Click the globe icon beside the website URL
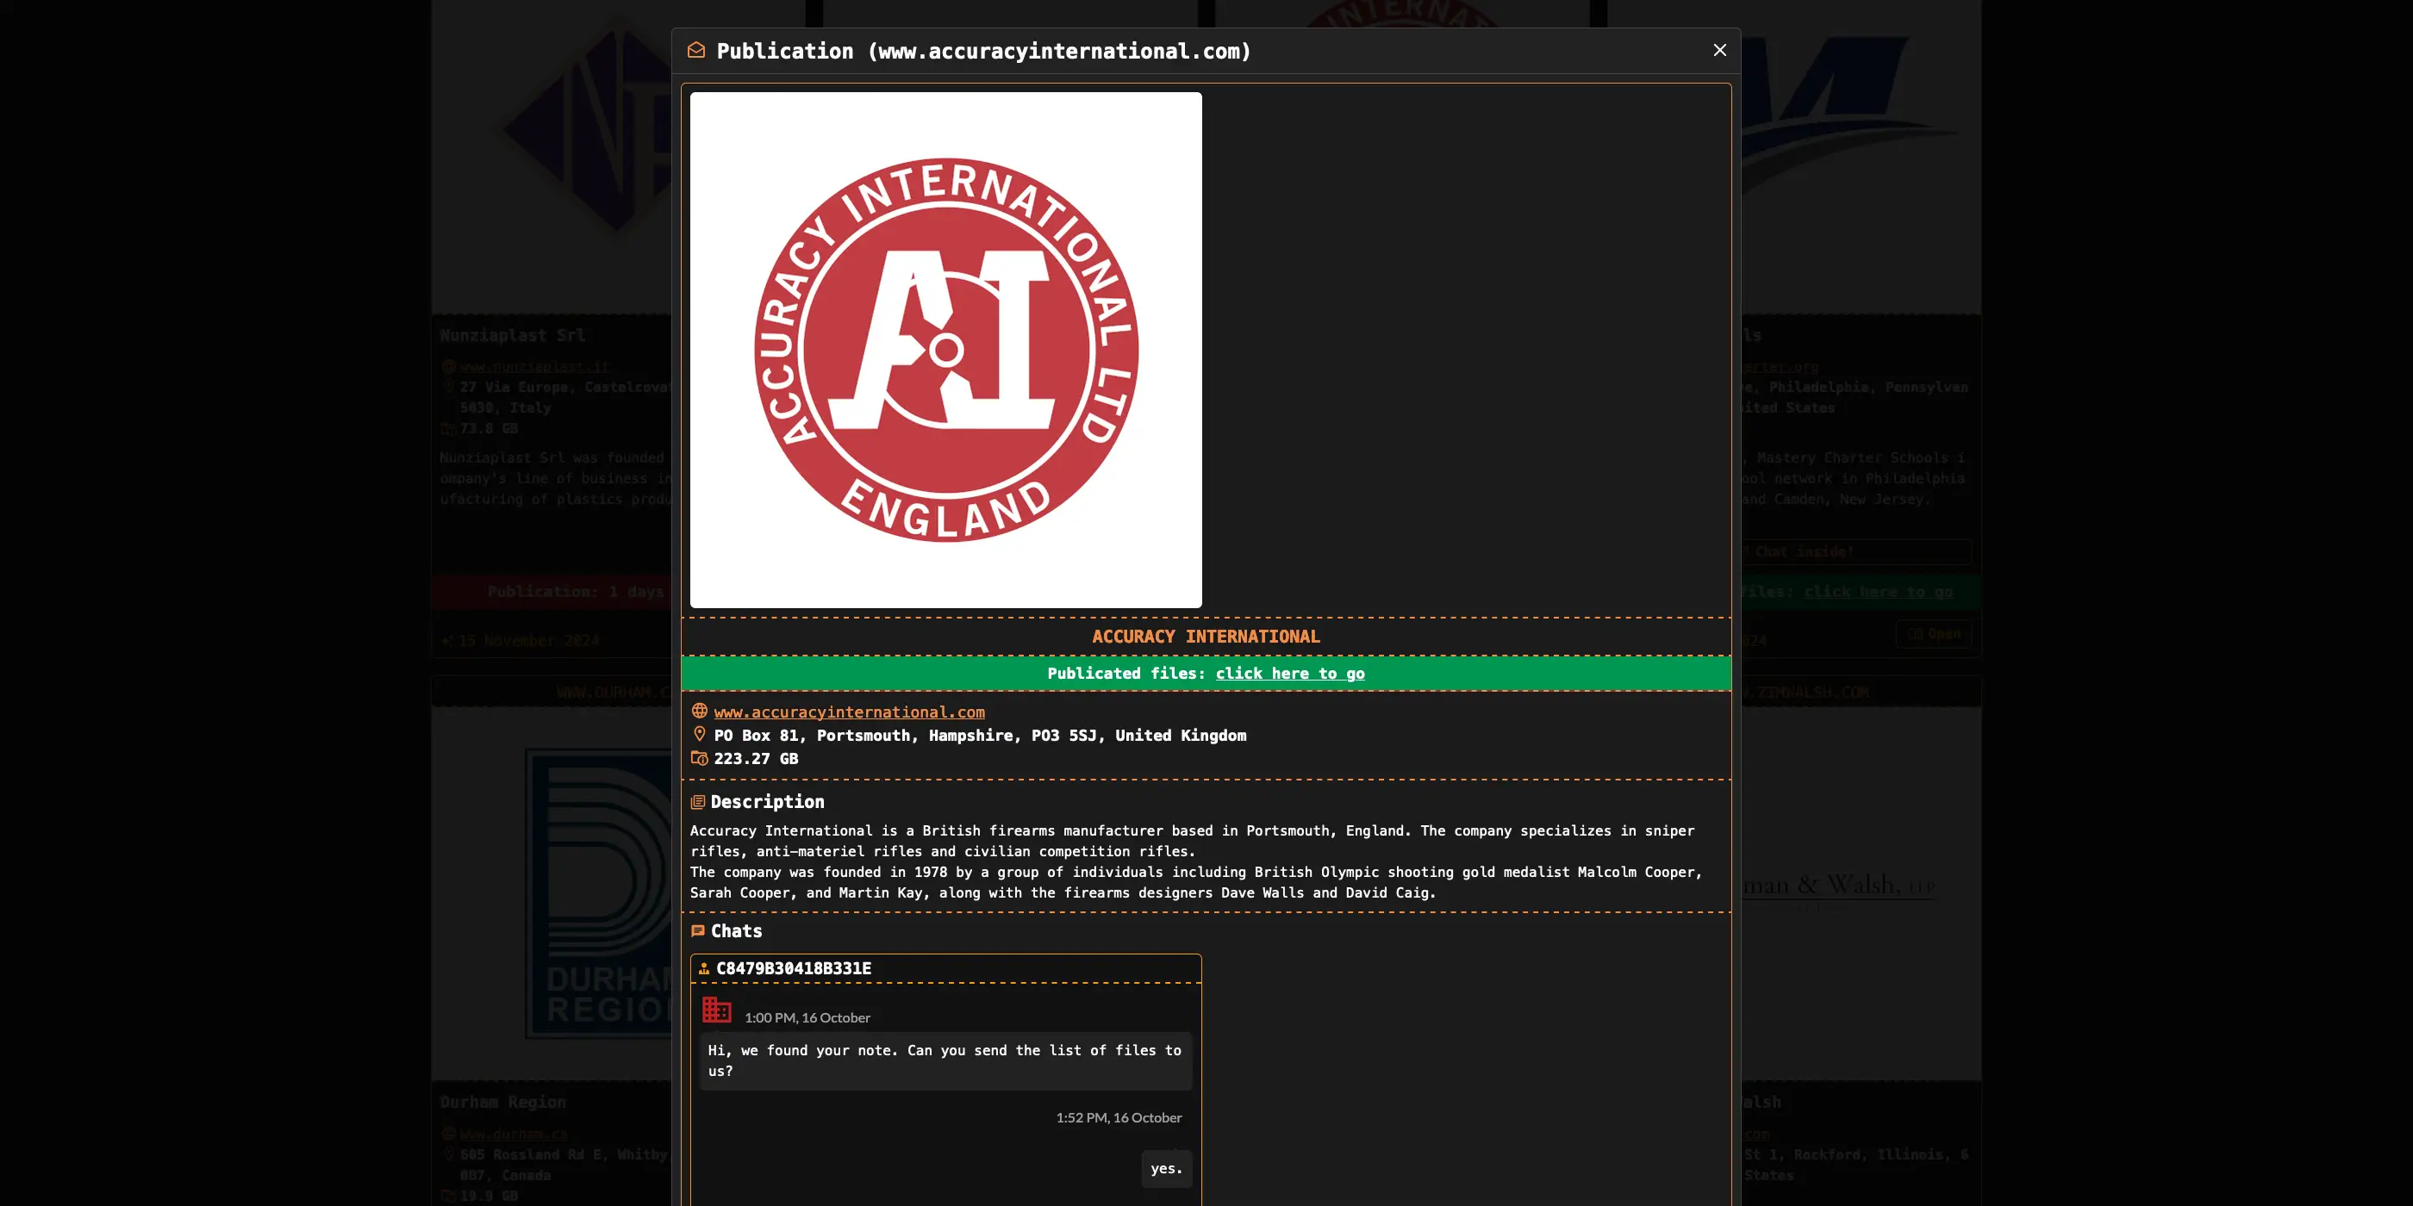2413x1206 pixels. (699, 712)
